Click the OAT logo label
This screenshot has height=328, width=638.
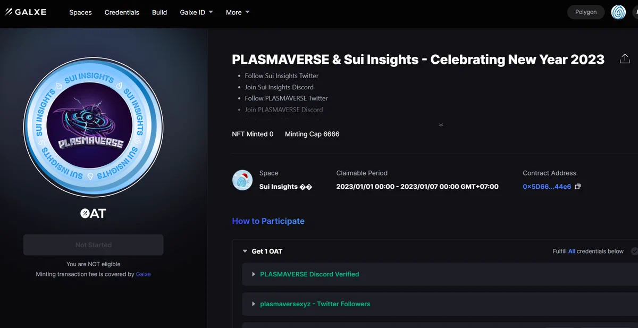pyautogui.click(x=94, y=214)
